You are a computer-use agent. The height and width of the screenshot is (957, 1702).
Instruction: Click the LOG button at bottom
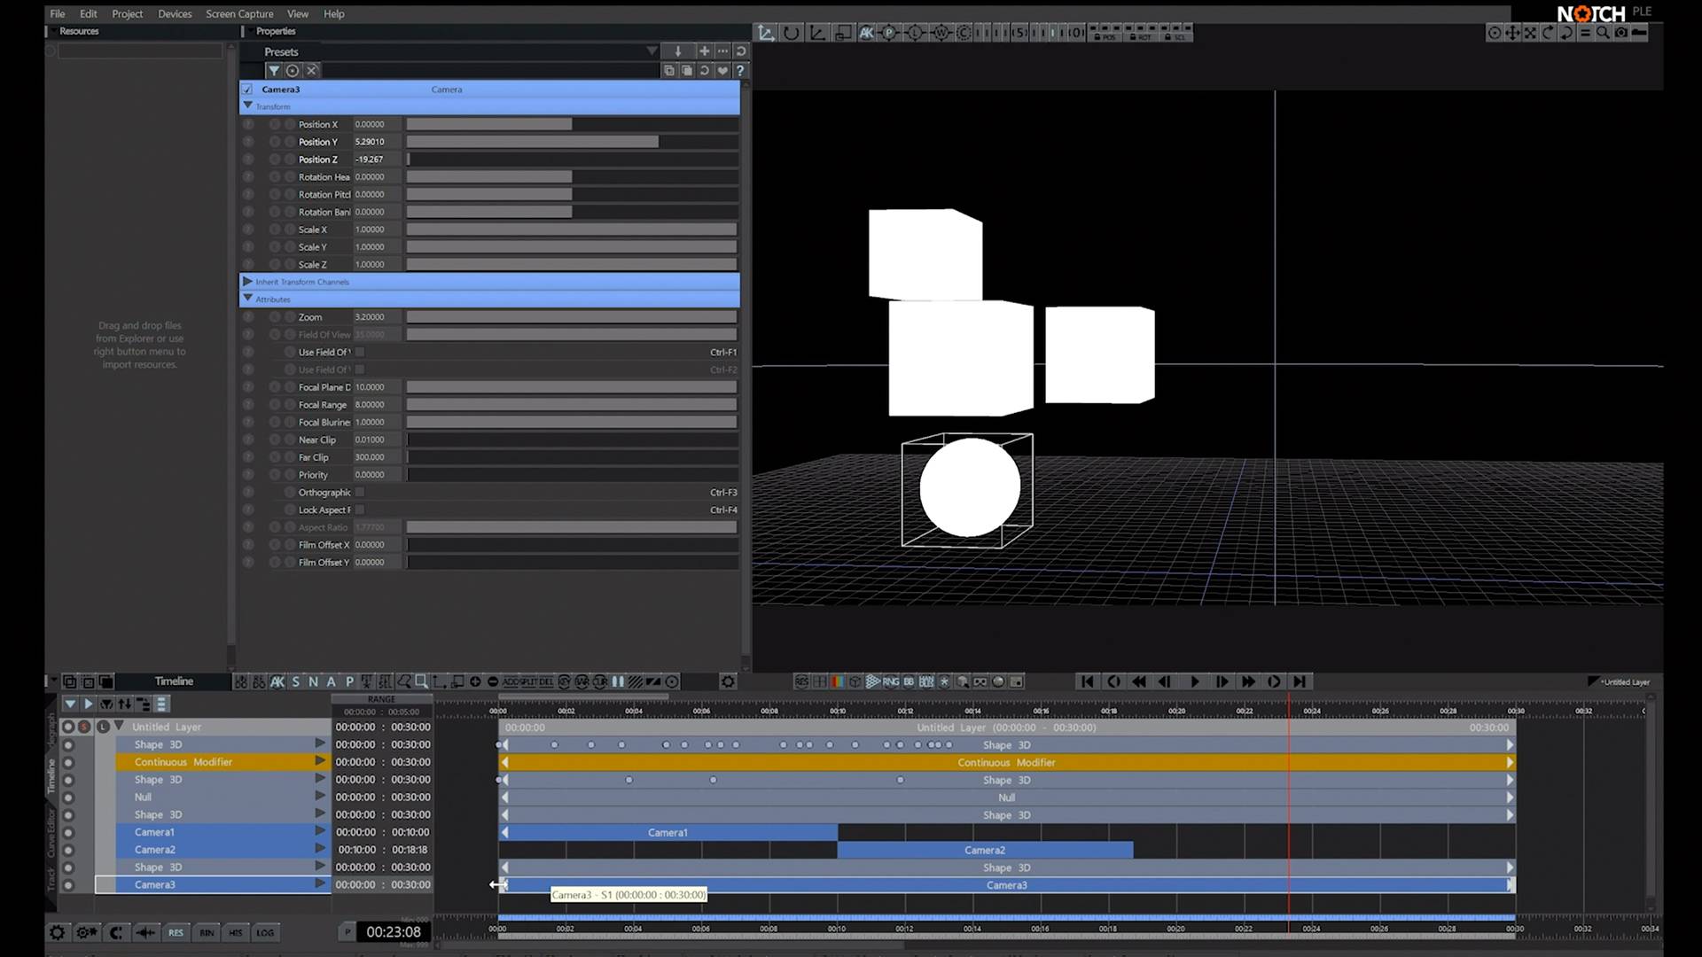point(265,932)
